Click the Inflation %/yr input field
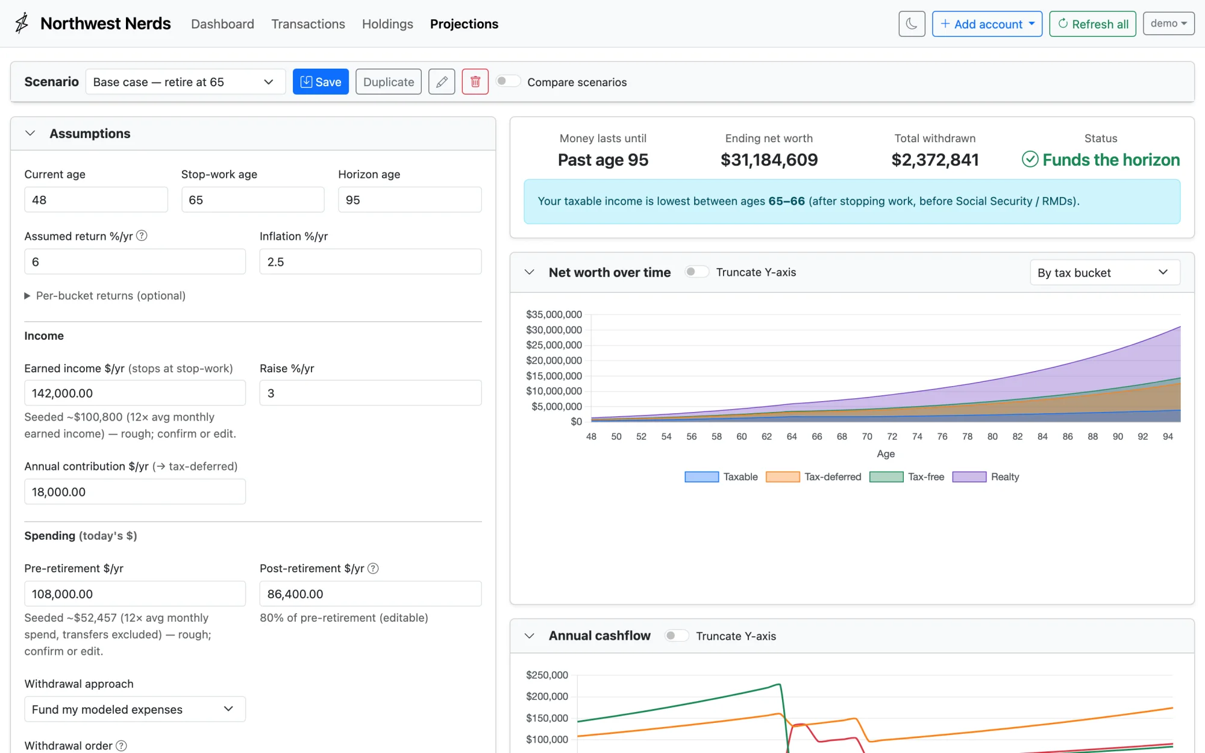1205x753 pixels. pyautogui.click(x=371, y=261)
